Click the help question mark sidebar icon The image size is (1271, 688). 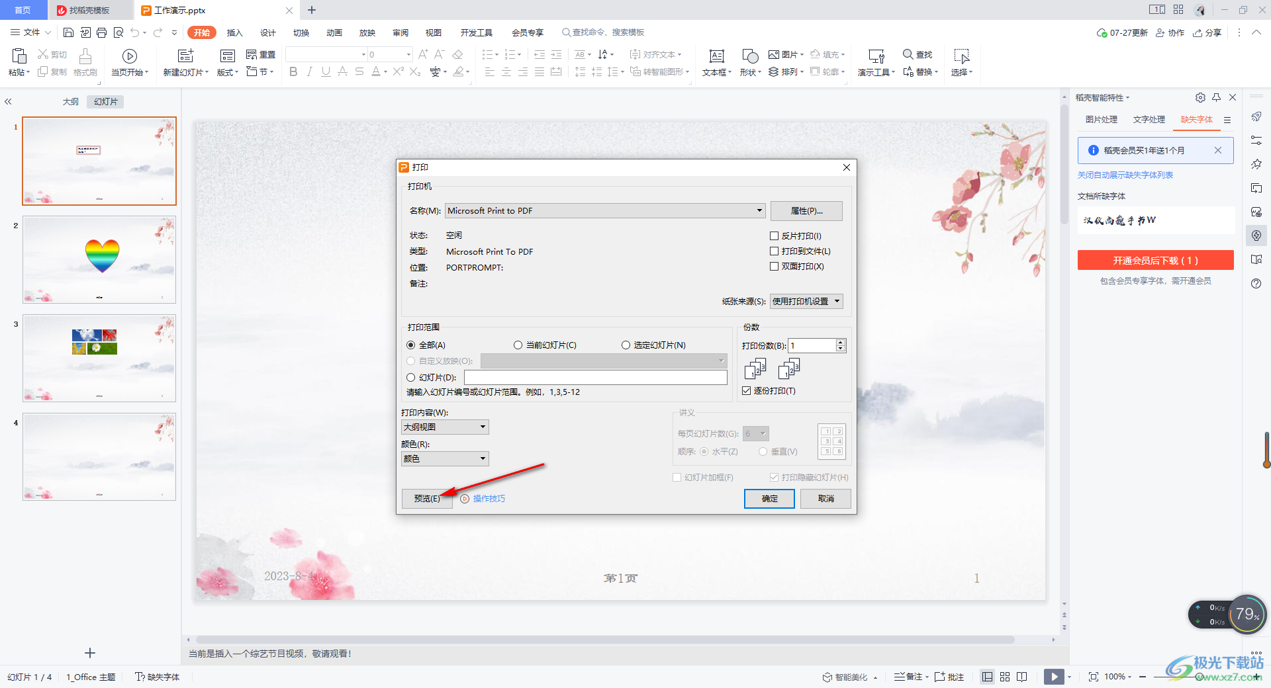click(1256, 283)
